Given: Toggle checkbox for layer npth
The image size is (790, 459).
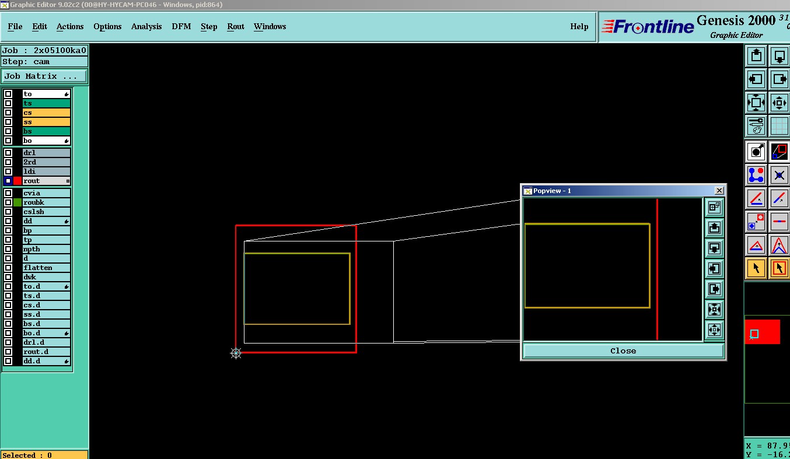Looking at the screenshot, I should tap(8, 249).
